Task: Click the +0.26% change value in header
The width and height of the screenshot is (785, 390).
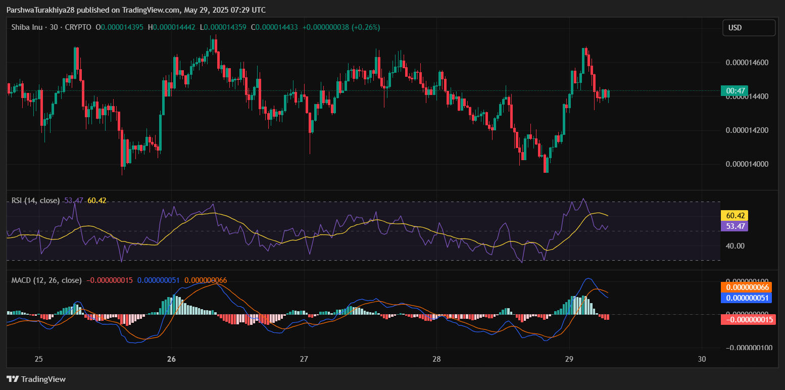Action: [x=368, y=27]
